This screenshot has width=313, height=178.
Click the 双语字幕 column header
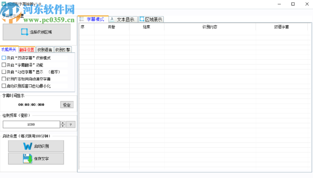pyautogui.click(x=281, y=27)
